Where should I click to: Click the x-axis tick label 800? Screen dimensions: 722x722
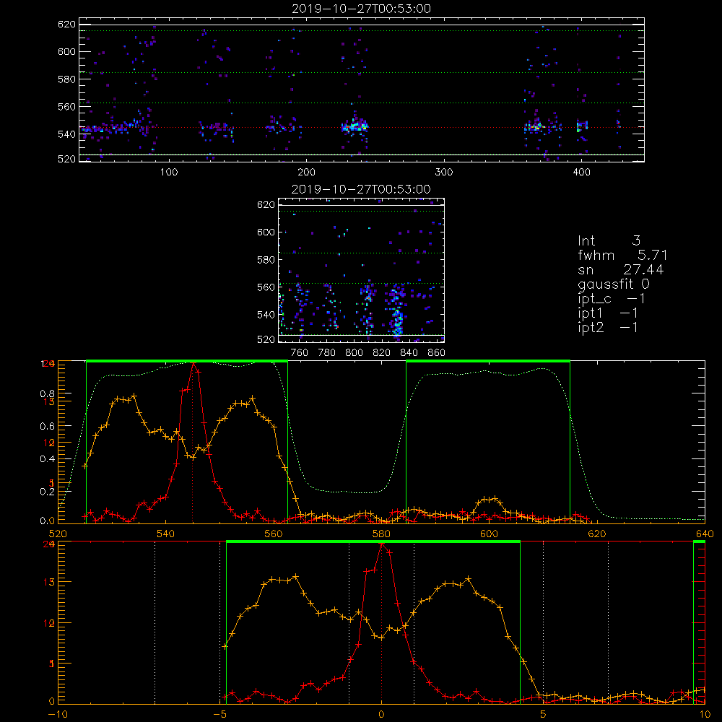[354, 353]
